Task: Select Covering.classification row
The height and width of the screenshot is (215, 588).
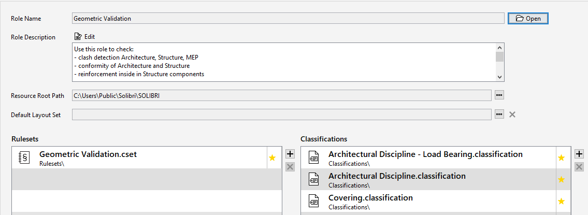Action: pyautogui.click(x=436, y=201)
